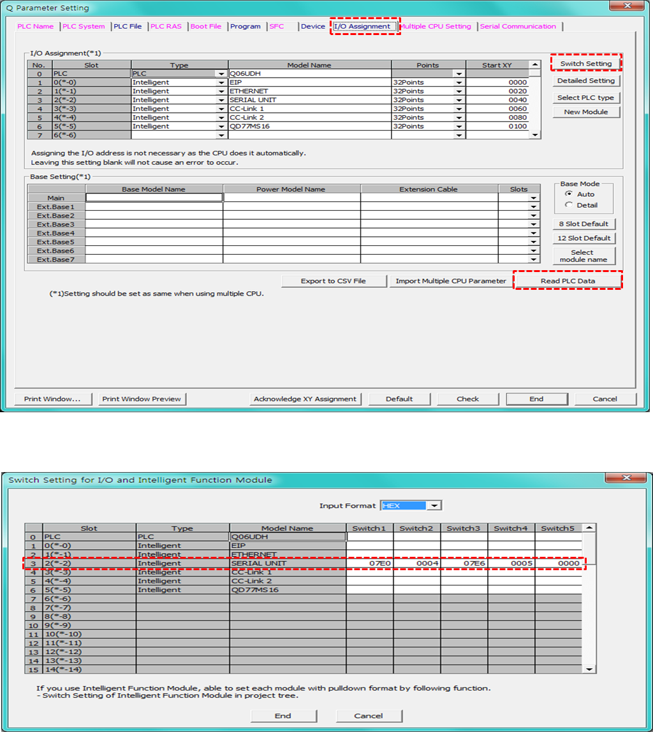Image resolution: width=653 pixels, height=732 pixels.
Task: Open Points dropdown for CC-Link 1 row
Action: 459,109
